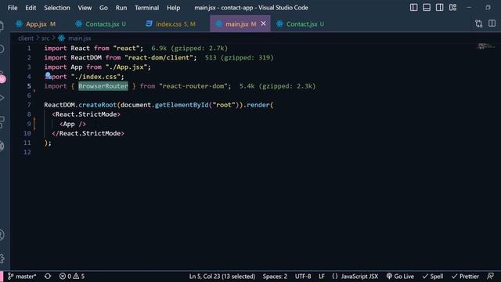Click the minimap code overview
Viewport: 501px width, 282px height.
coord(485,46)
